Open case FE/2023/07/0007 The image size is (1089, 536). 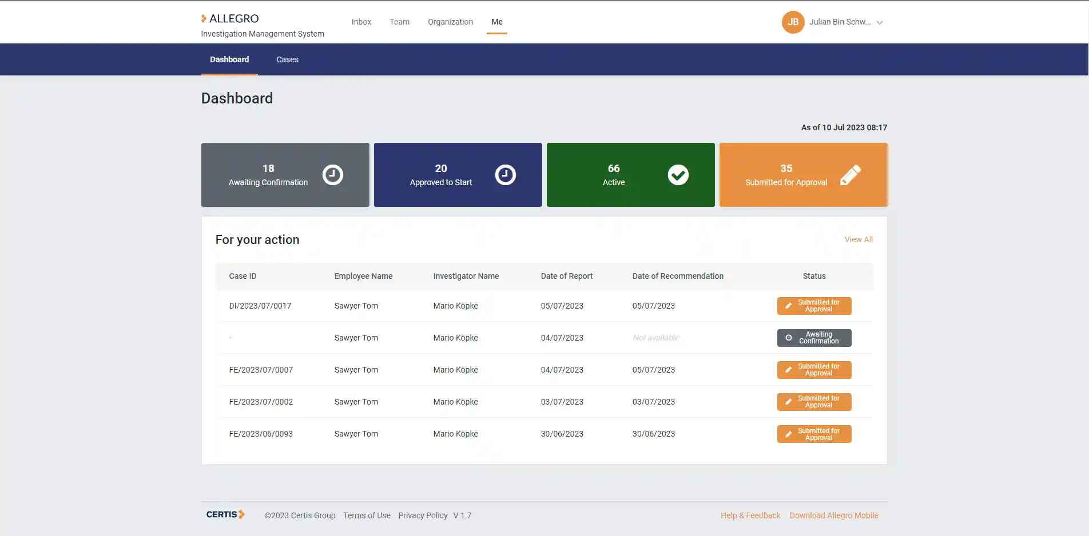point(261,370)
